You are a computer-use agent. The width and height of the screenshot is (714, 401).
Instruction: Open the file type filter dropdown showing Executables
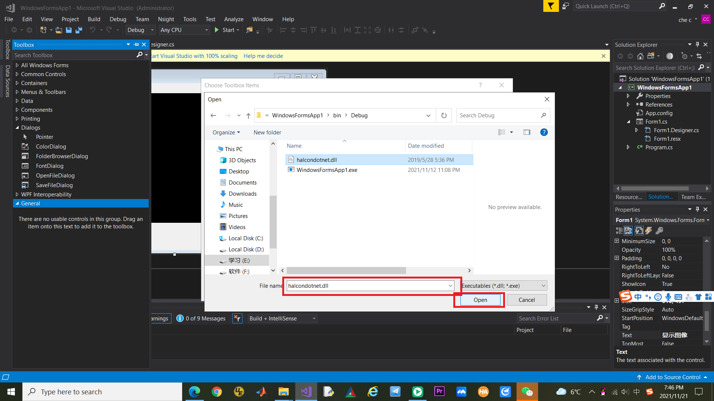coord(504,286)
